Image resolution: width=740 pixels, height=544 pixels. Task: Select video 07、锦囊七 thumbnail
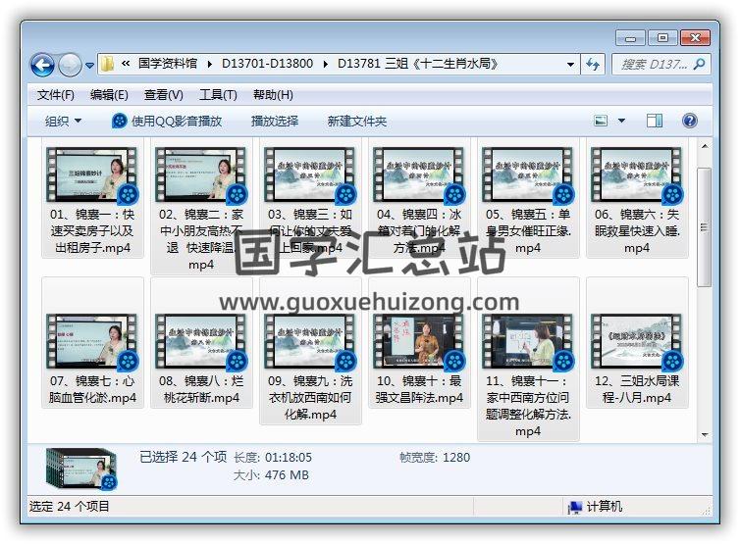point(92,341)
